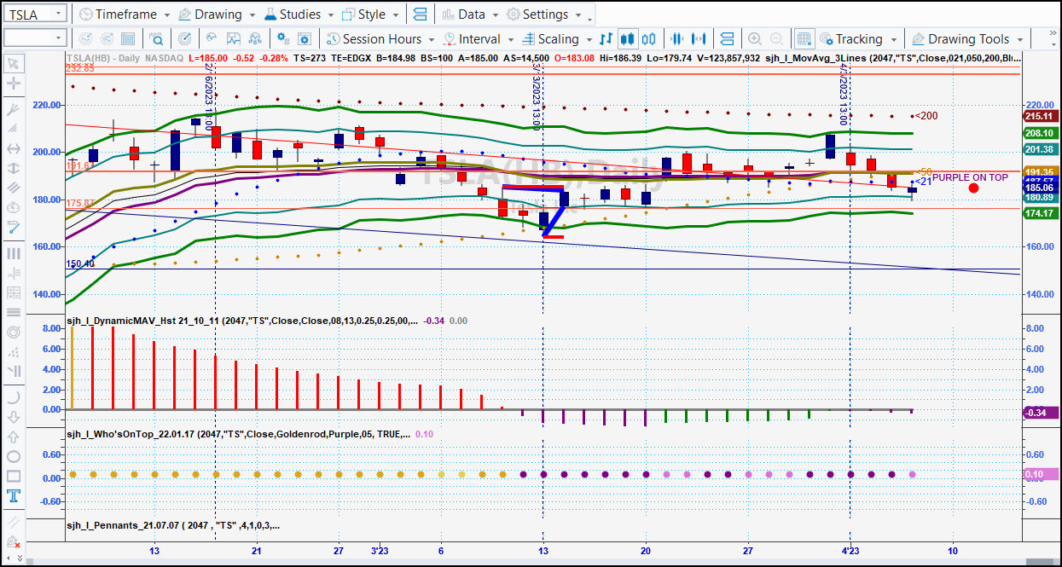Open the Data dropdown menu

tap(470, 14)
